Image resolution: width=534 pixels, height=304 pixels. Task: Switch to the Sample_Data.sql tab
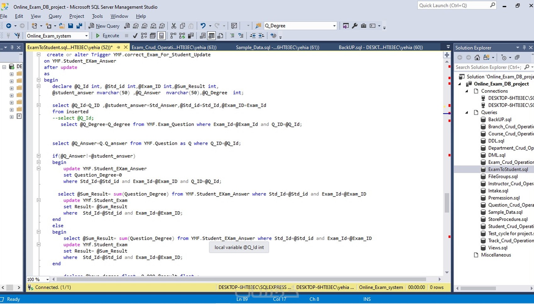tap(277, 47)
